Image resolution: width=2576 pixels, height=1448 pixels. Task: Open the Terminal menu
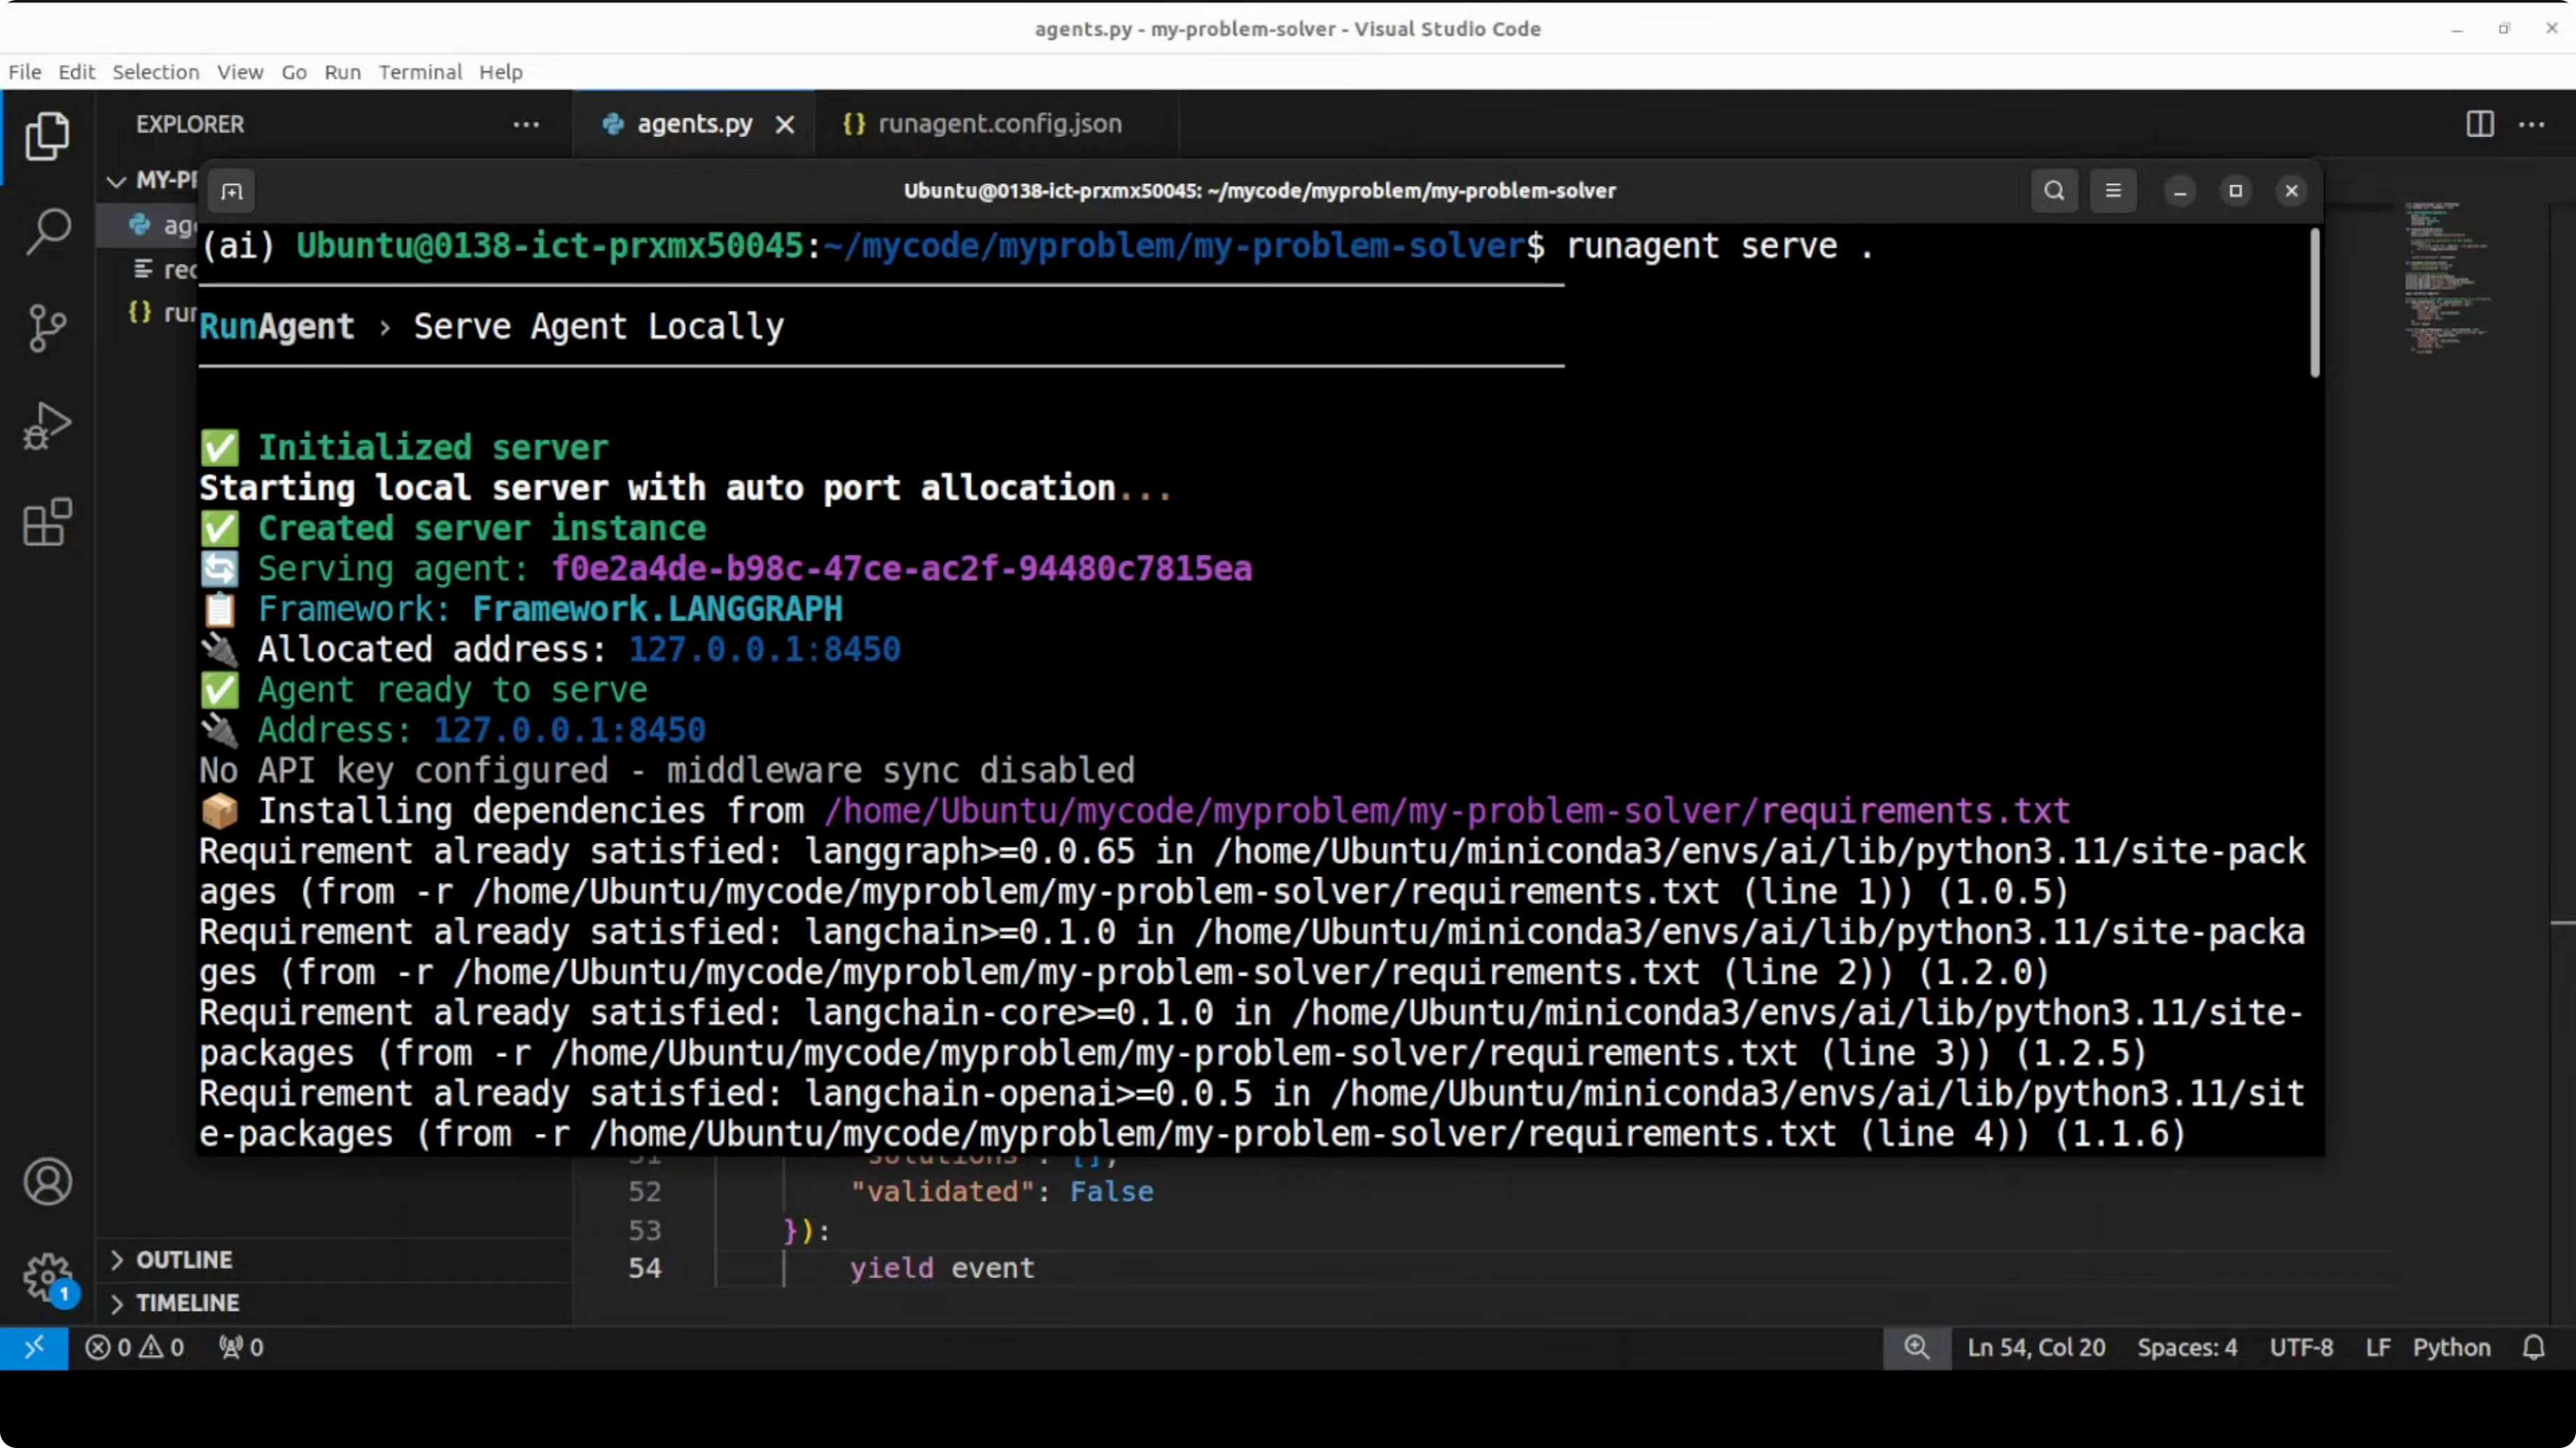click(420, 72)
